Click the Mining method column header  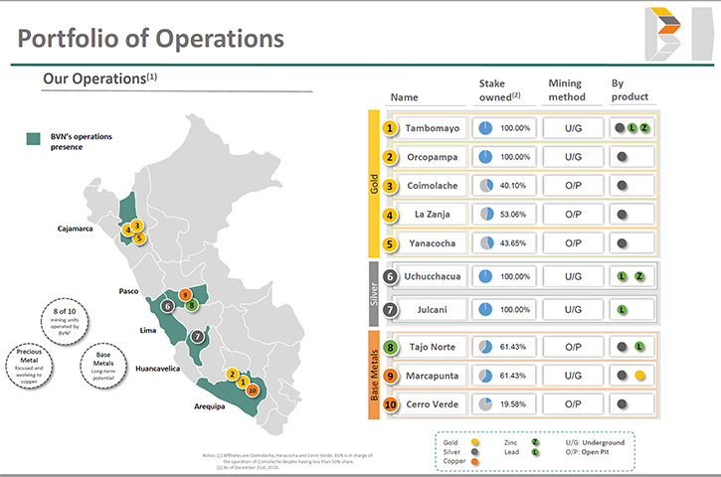pos(567,90)
